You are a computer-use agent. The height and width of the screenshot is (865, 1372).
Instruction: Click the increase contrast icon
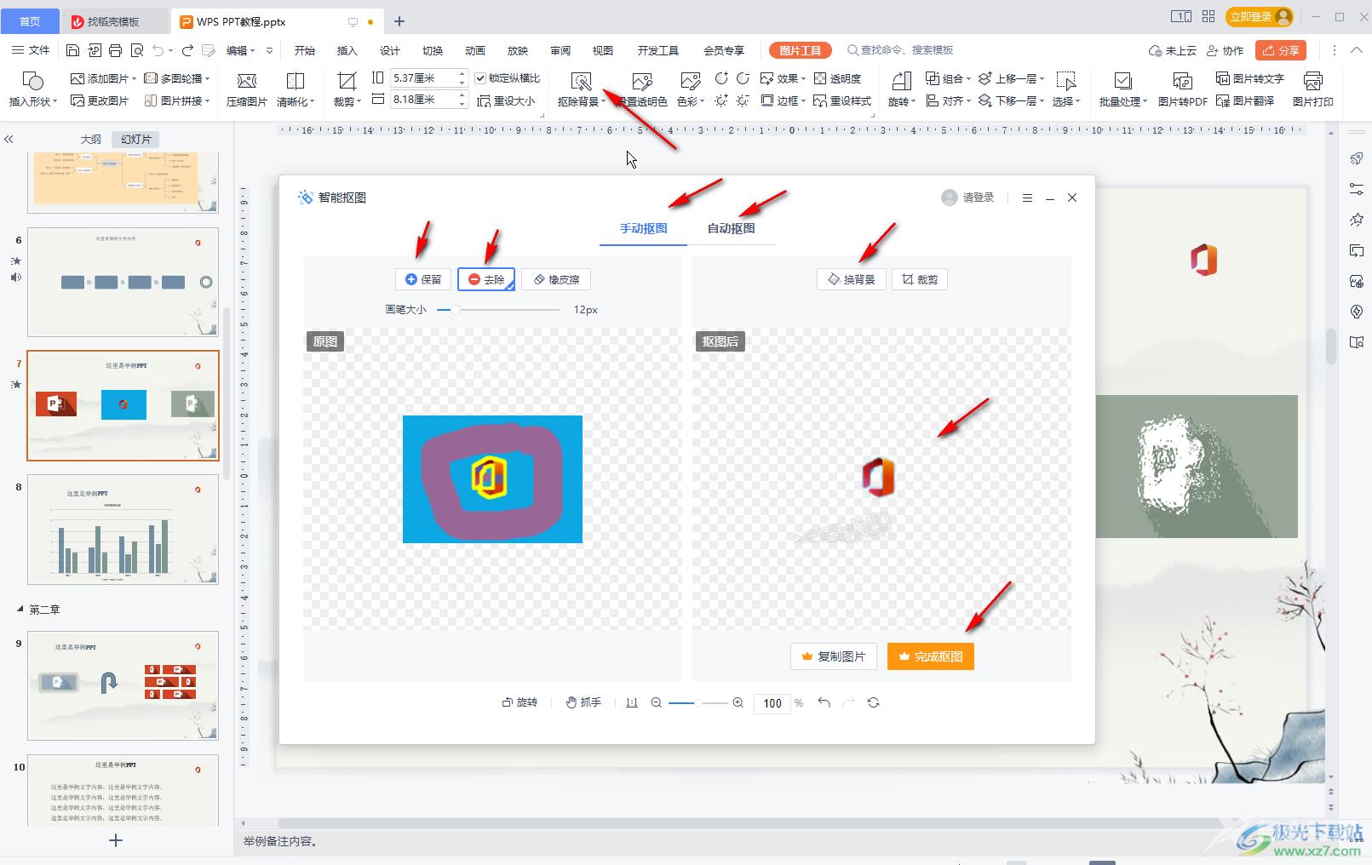[x=721, y=78]
